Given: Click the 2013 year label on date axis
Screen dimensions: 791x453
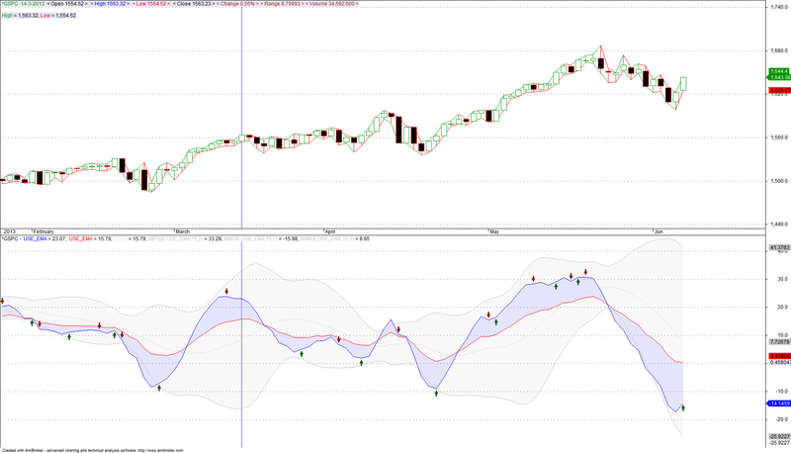Looking at the screenshot, I should pyautogui.click(x=9, y=231).
